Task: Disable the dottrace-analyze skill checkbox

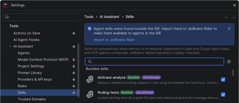Action: (223, 79)
